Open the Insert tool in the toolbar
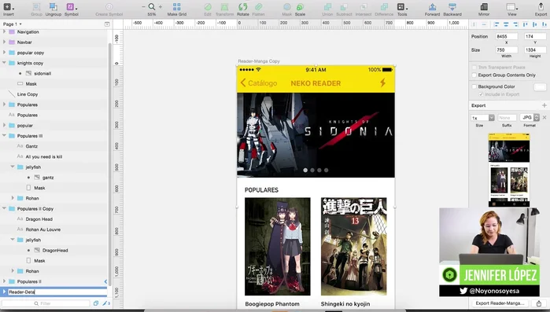The image size is (550, 312). pyautogui.click(x=7, y=7)
